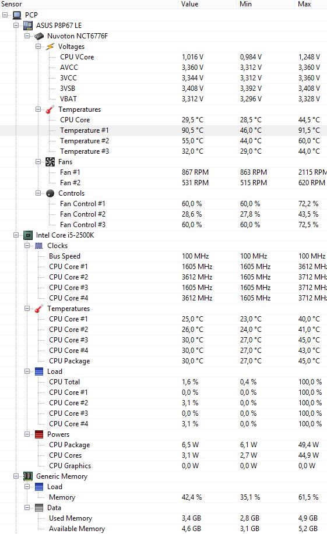Click the Controls black circle icon
The height and width of the screenshot is (534, 327).
click(x=50, y=193)
